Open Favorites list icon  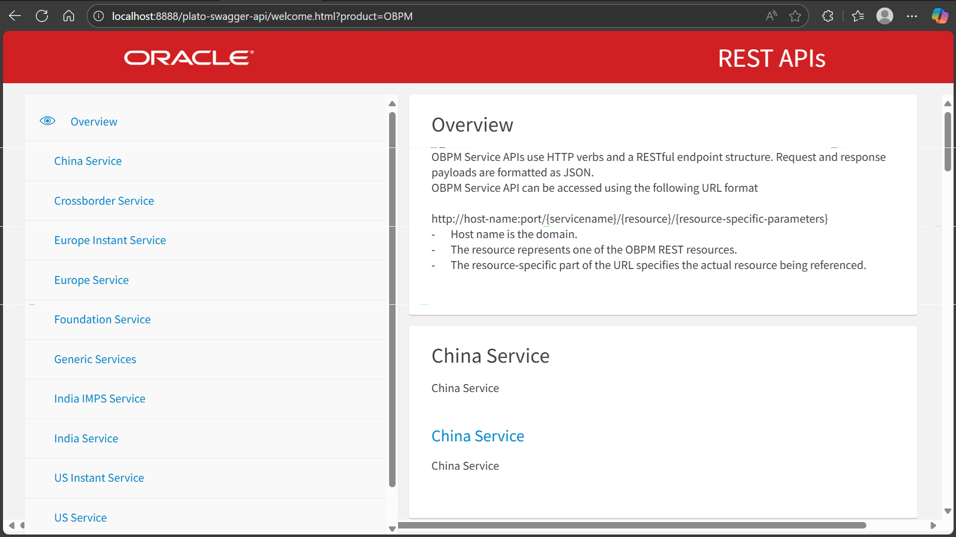[x=858, y=16]
